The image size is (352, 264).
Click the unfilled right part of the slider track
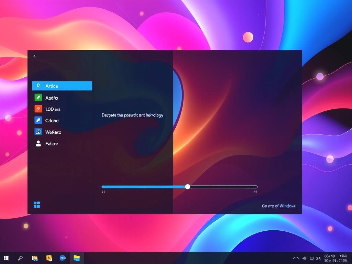pos(223,187)
